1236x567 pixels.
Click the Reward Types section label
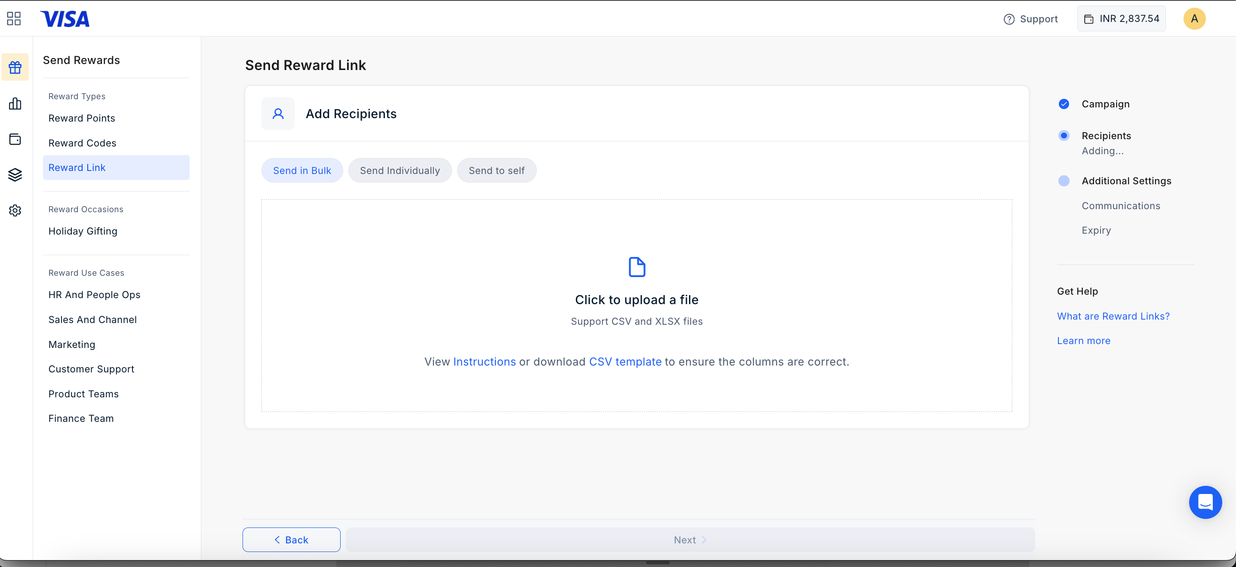(x=77, y=96)
